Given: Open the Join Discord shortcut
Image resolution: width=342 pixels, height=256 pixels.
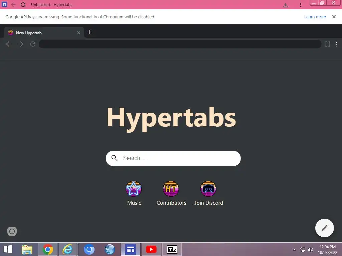Looking at the screenshot, I should [x=208, y=189].
